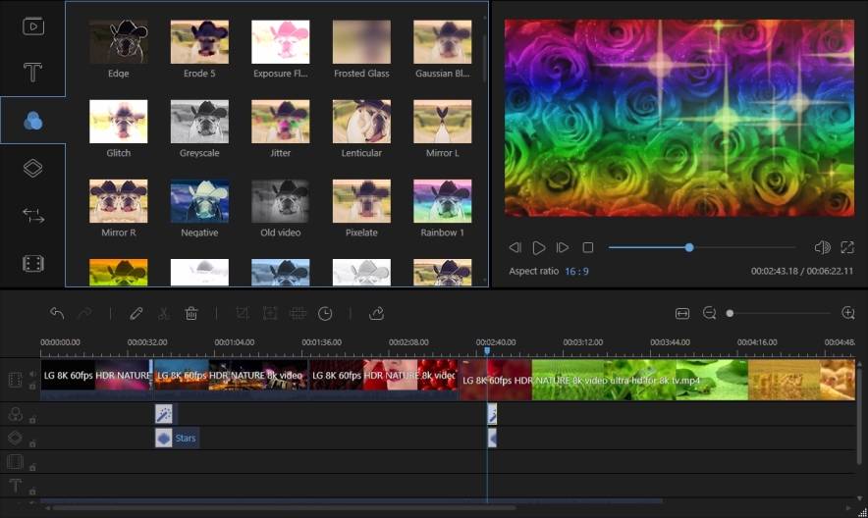Viewport: 868px width, 518px height.
Task: Open the 16 : 9 aspect ratio selector
Action: 576,271
